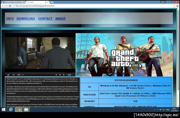Open the Windows Start button
The width and height of the screenshot is (180, 118).
coord(4,110)
